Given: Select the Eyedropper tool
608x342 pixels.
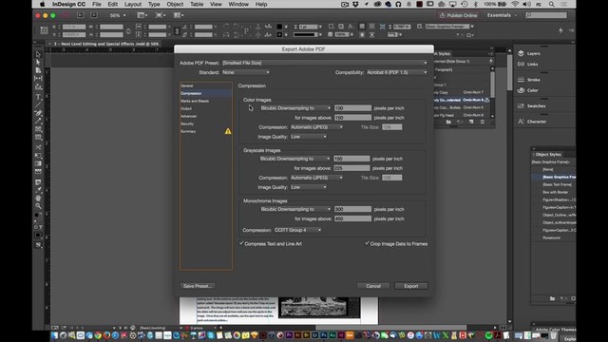Looking at the screenshot, I should 38,190.
